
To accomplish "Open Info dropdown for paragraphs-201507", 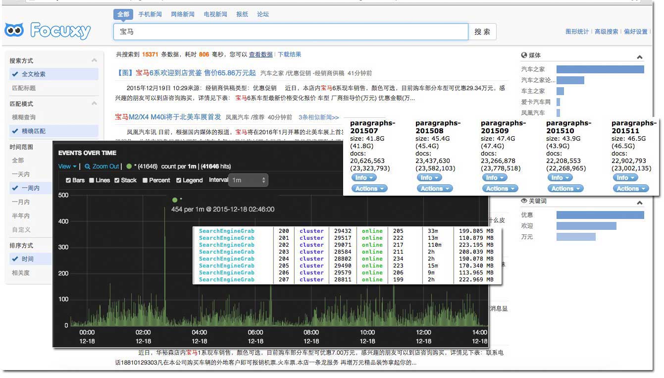I will coord(364,177).
